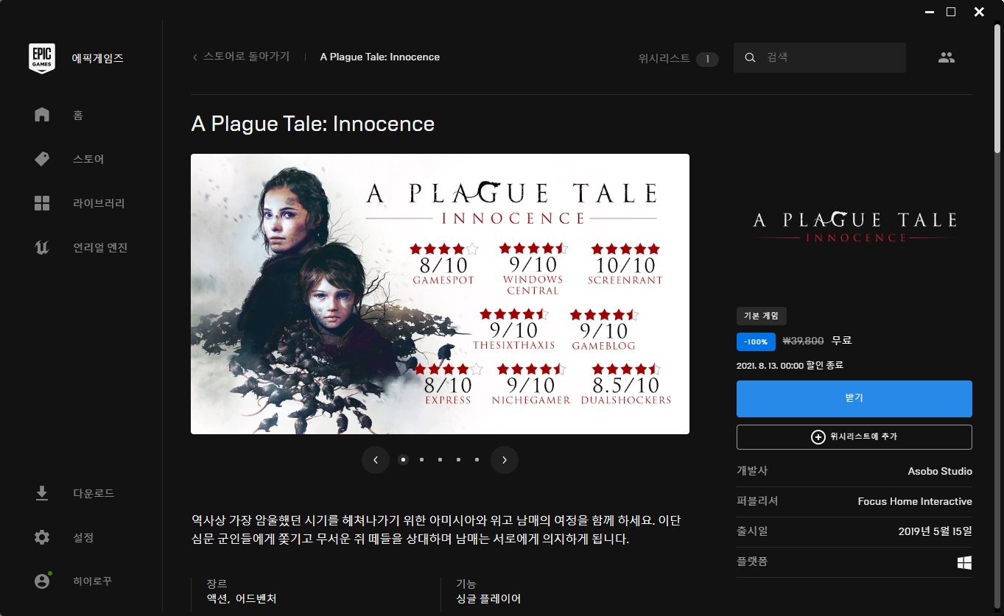1004x616 pixels.
Task: Click the -100% discount badge
Action: click(755, 341)
